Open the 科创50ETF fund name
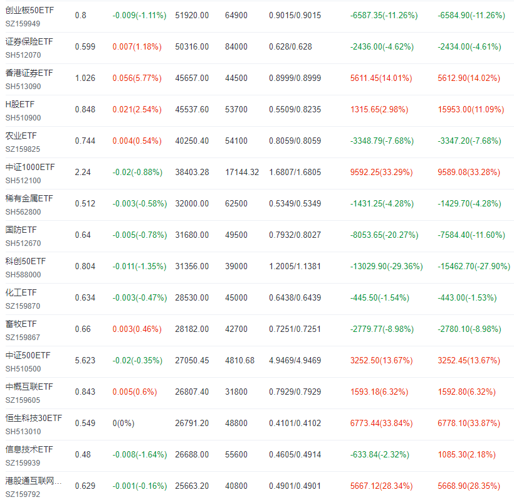 [x=26, y=262]
